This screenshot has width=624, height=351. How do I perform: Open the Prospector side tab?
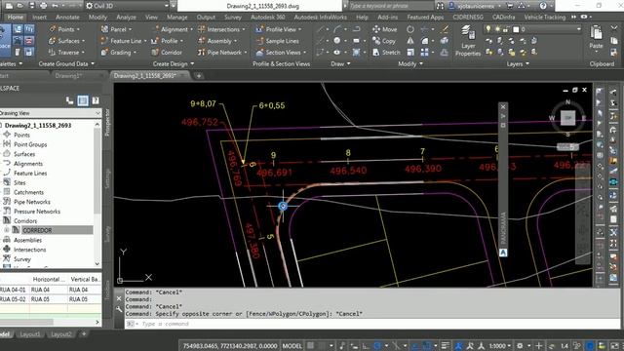click(x=106, y=123)
